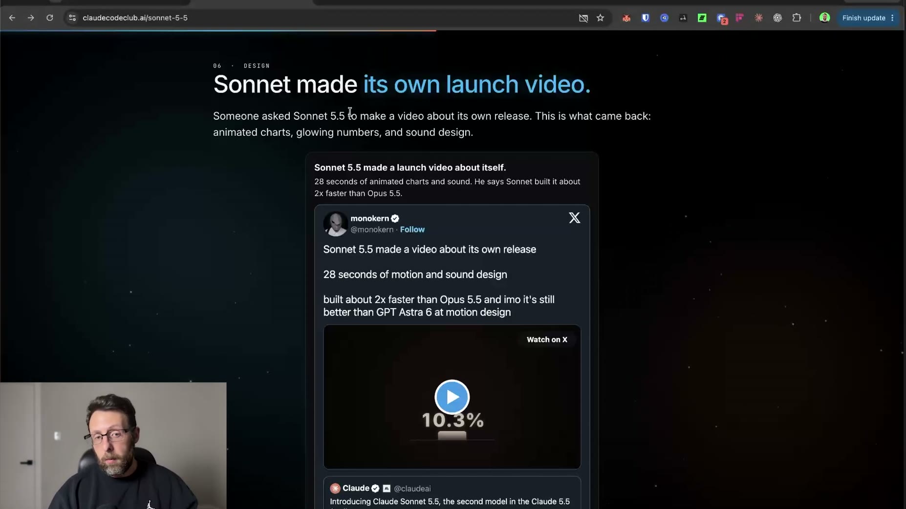Open the monokern display name link

click(x=369, y=218)
